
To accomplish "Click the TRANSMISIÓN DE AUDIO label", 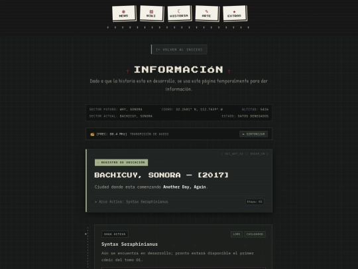I will (x=149, y=134).
